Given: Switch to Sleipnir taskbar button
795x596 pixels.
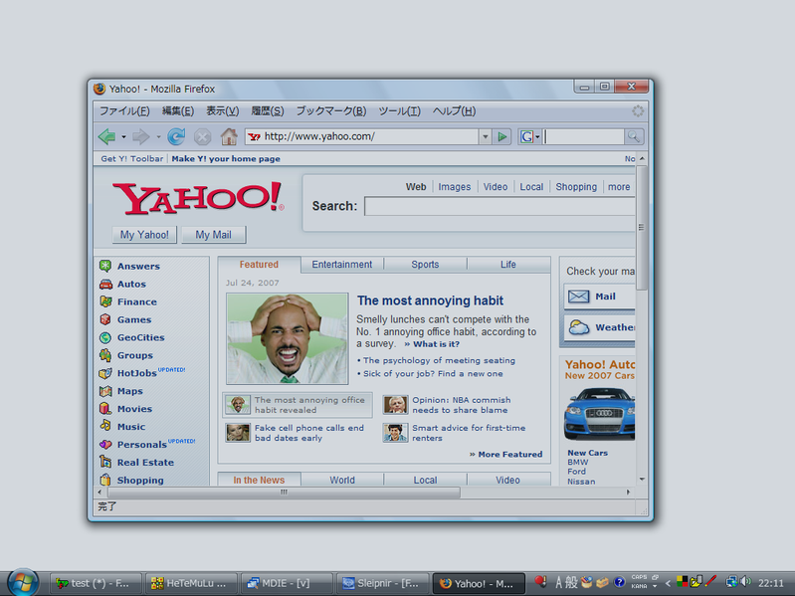Looking at the screenshot, I should pyautogui.click(x=382, y=583).
